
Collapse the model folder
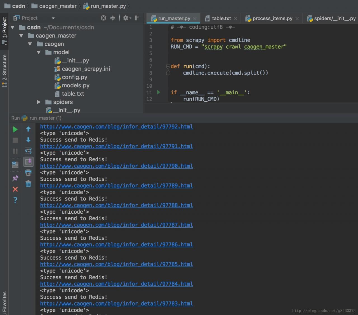coord(39,52)
